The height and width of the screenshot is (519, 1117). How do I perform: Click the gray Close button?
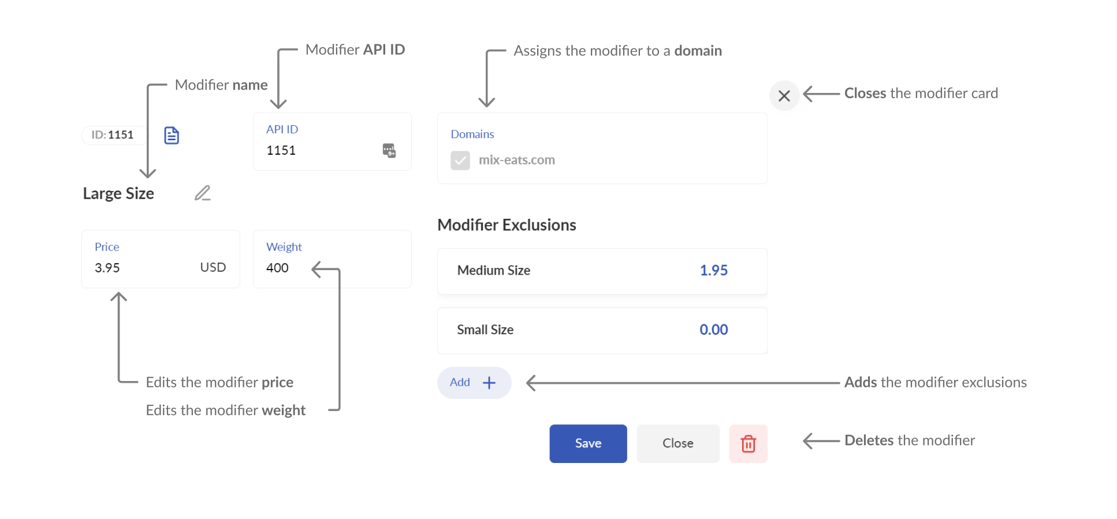[678, 443]
